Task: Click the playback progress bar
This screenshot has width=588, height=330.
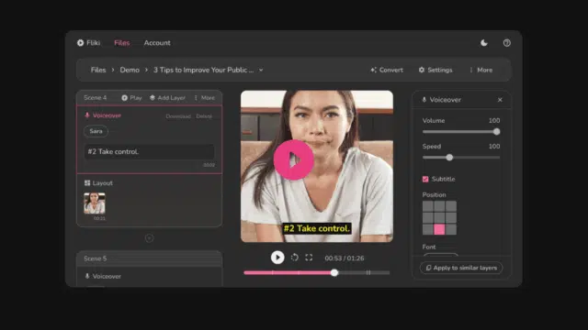Action: pos(316,273)
